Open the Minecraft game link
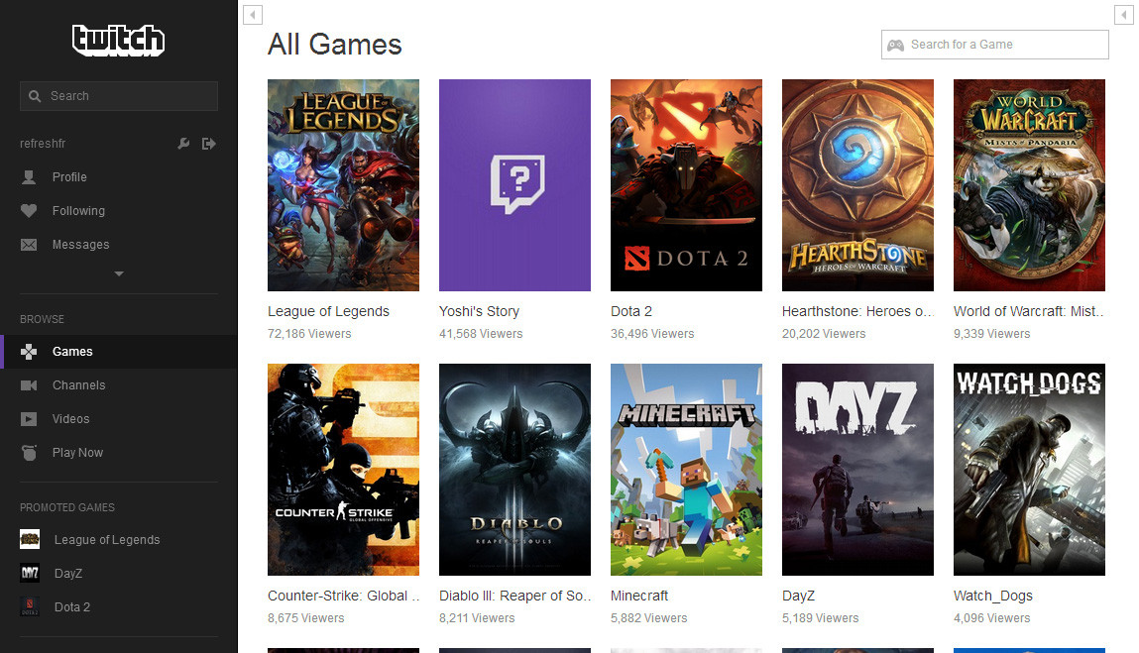 coord(639,595)
